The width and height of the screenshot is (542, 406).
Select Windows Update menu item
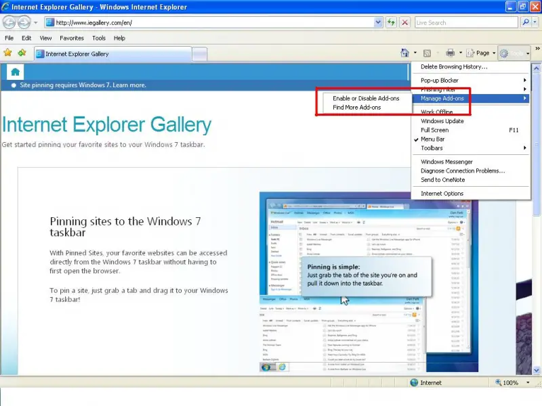[x=471, y=121]
